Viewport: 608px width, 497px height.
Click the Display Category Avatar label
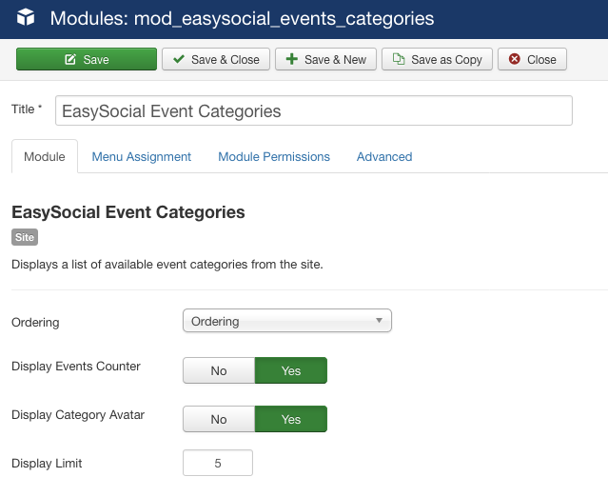coord(78,414)
